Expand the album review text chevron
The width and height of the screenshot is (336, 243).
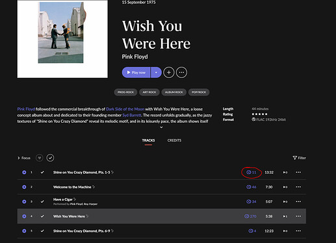point(161,127)
